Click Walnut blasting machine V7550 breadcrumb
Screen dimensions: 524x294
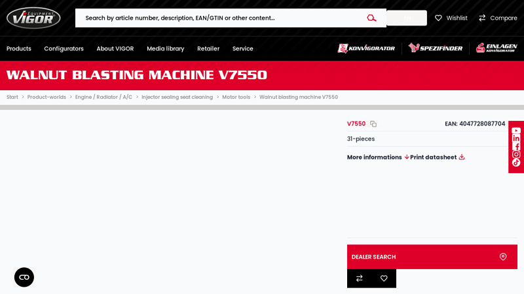[x=299, y=97]
